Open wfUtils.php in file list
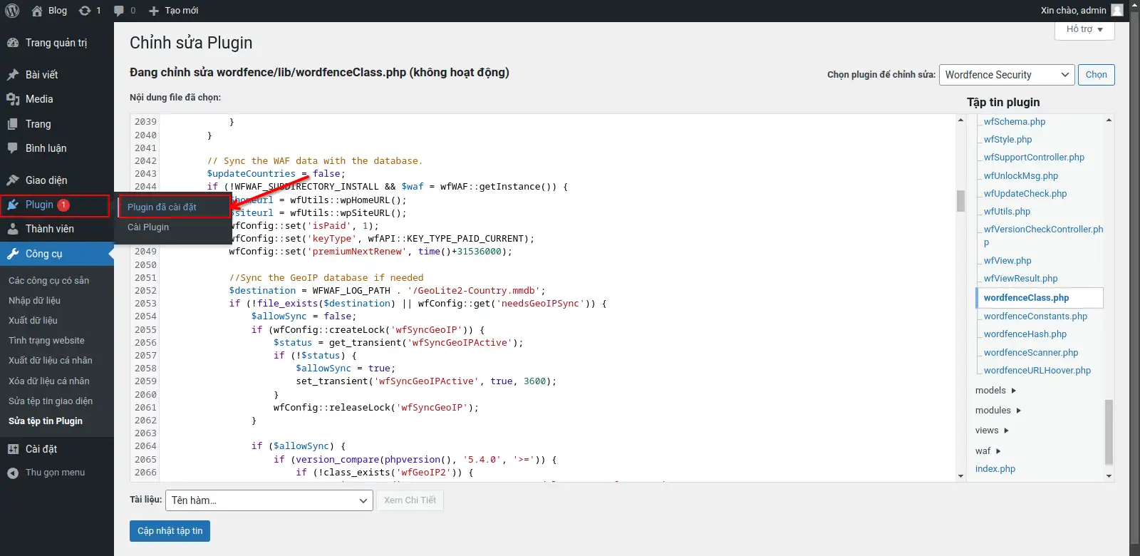Image resolution: width=1140 pixels, height=556 pixels. [x=1007, y=212]
